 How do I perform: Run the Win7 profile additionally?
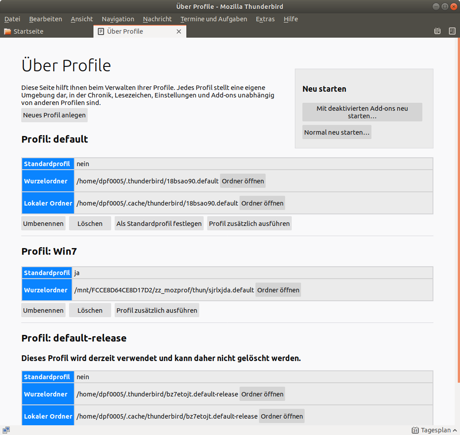coord(157,310)
